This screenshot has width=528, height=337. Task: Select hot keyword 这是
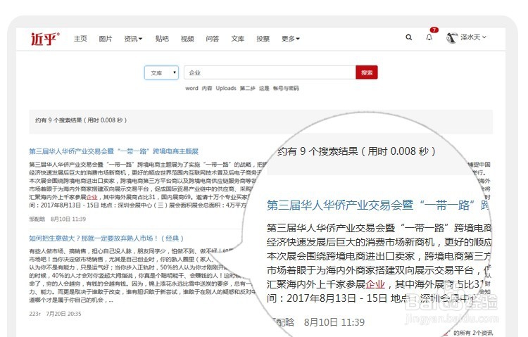click(264, 88)
